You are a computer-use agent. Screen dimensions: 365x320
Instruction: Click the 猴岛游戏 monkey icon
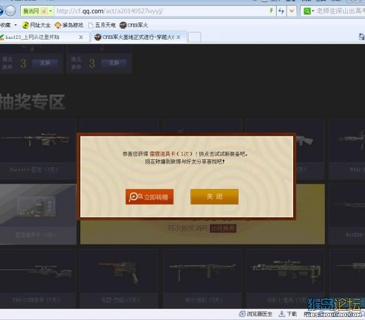[x=58, y=25]
